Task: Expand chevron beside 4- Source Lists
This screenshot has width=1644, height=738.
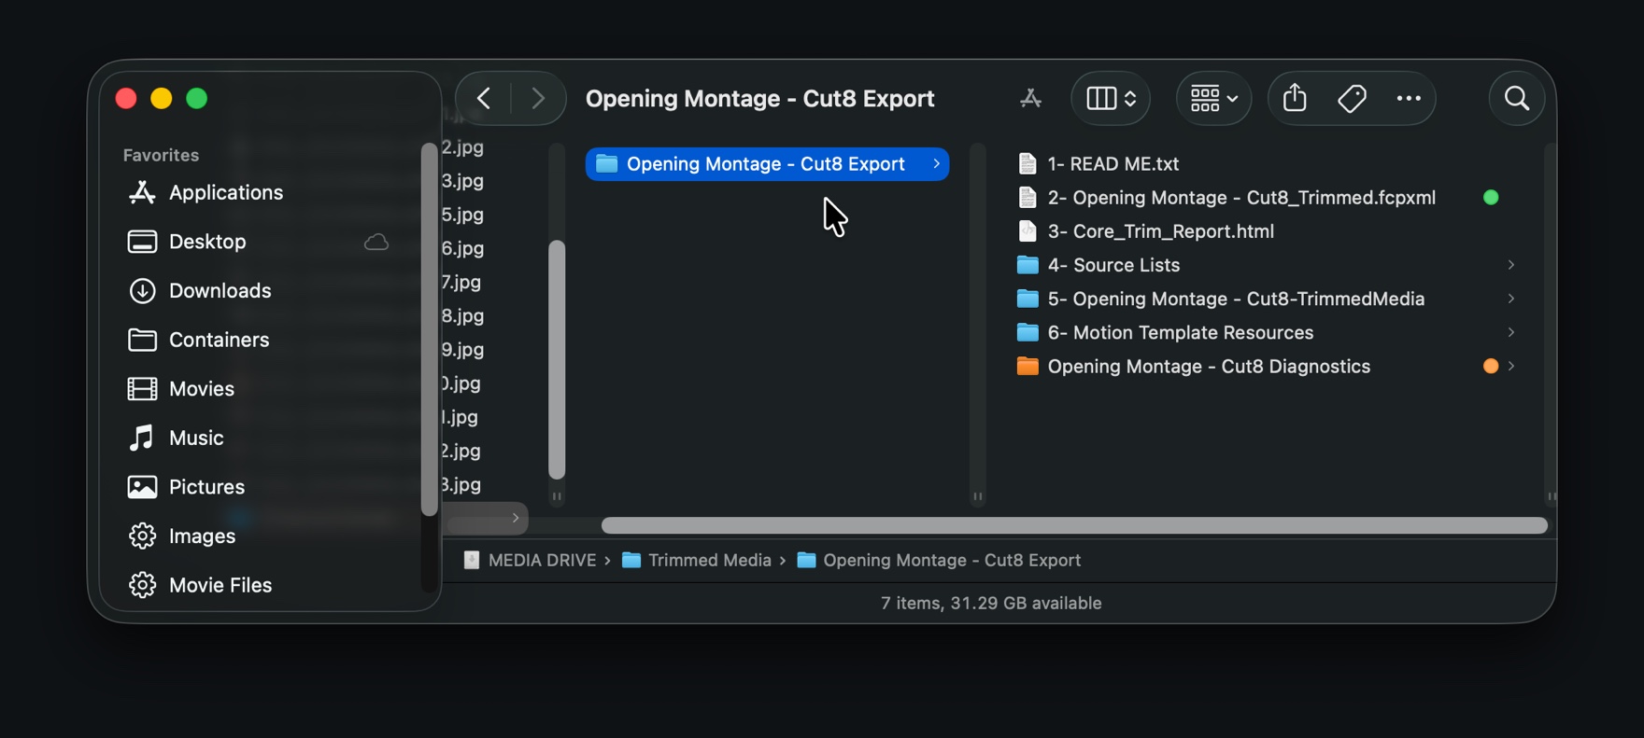Action: click(x=1510, y=265)
